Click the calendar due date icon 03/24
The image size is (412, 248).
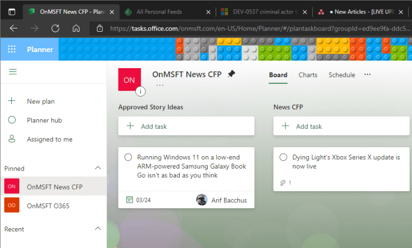tap(129, 200)
